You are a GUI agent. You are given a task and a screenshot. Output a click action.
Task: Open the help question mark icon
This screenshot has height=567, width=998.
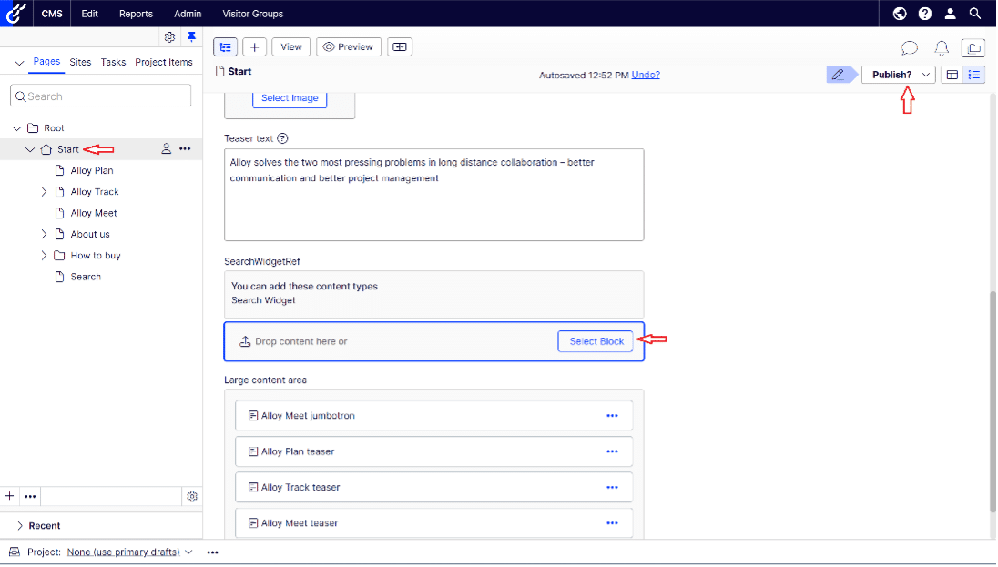[925, 14]
